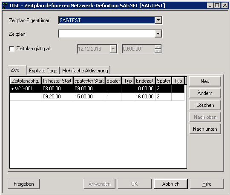Click the time stepper up arrow
This screenshot has width=230, height=195.
coord(158,47)
